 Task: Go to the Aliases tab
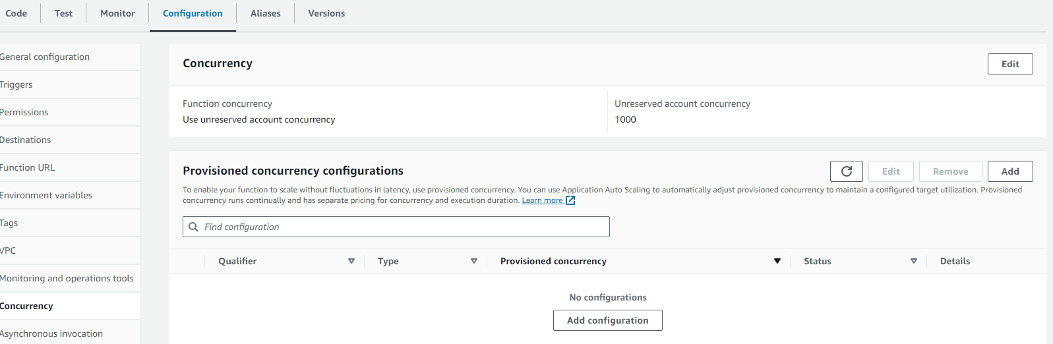tap(265, 13)
